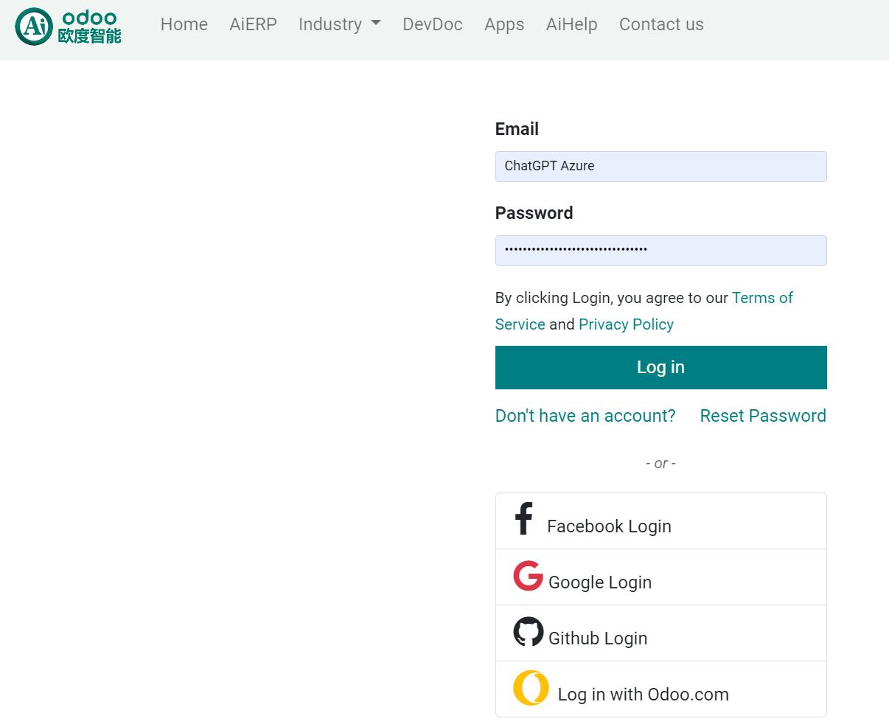Focus the Password input field
This screenshot has height=727, width=889.
click(661, 251)
